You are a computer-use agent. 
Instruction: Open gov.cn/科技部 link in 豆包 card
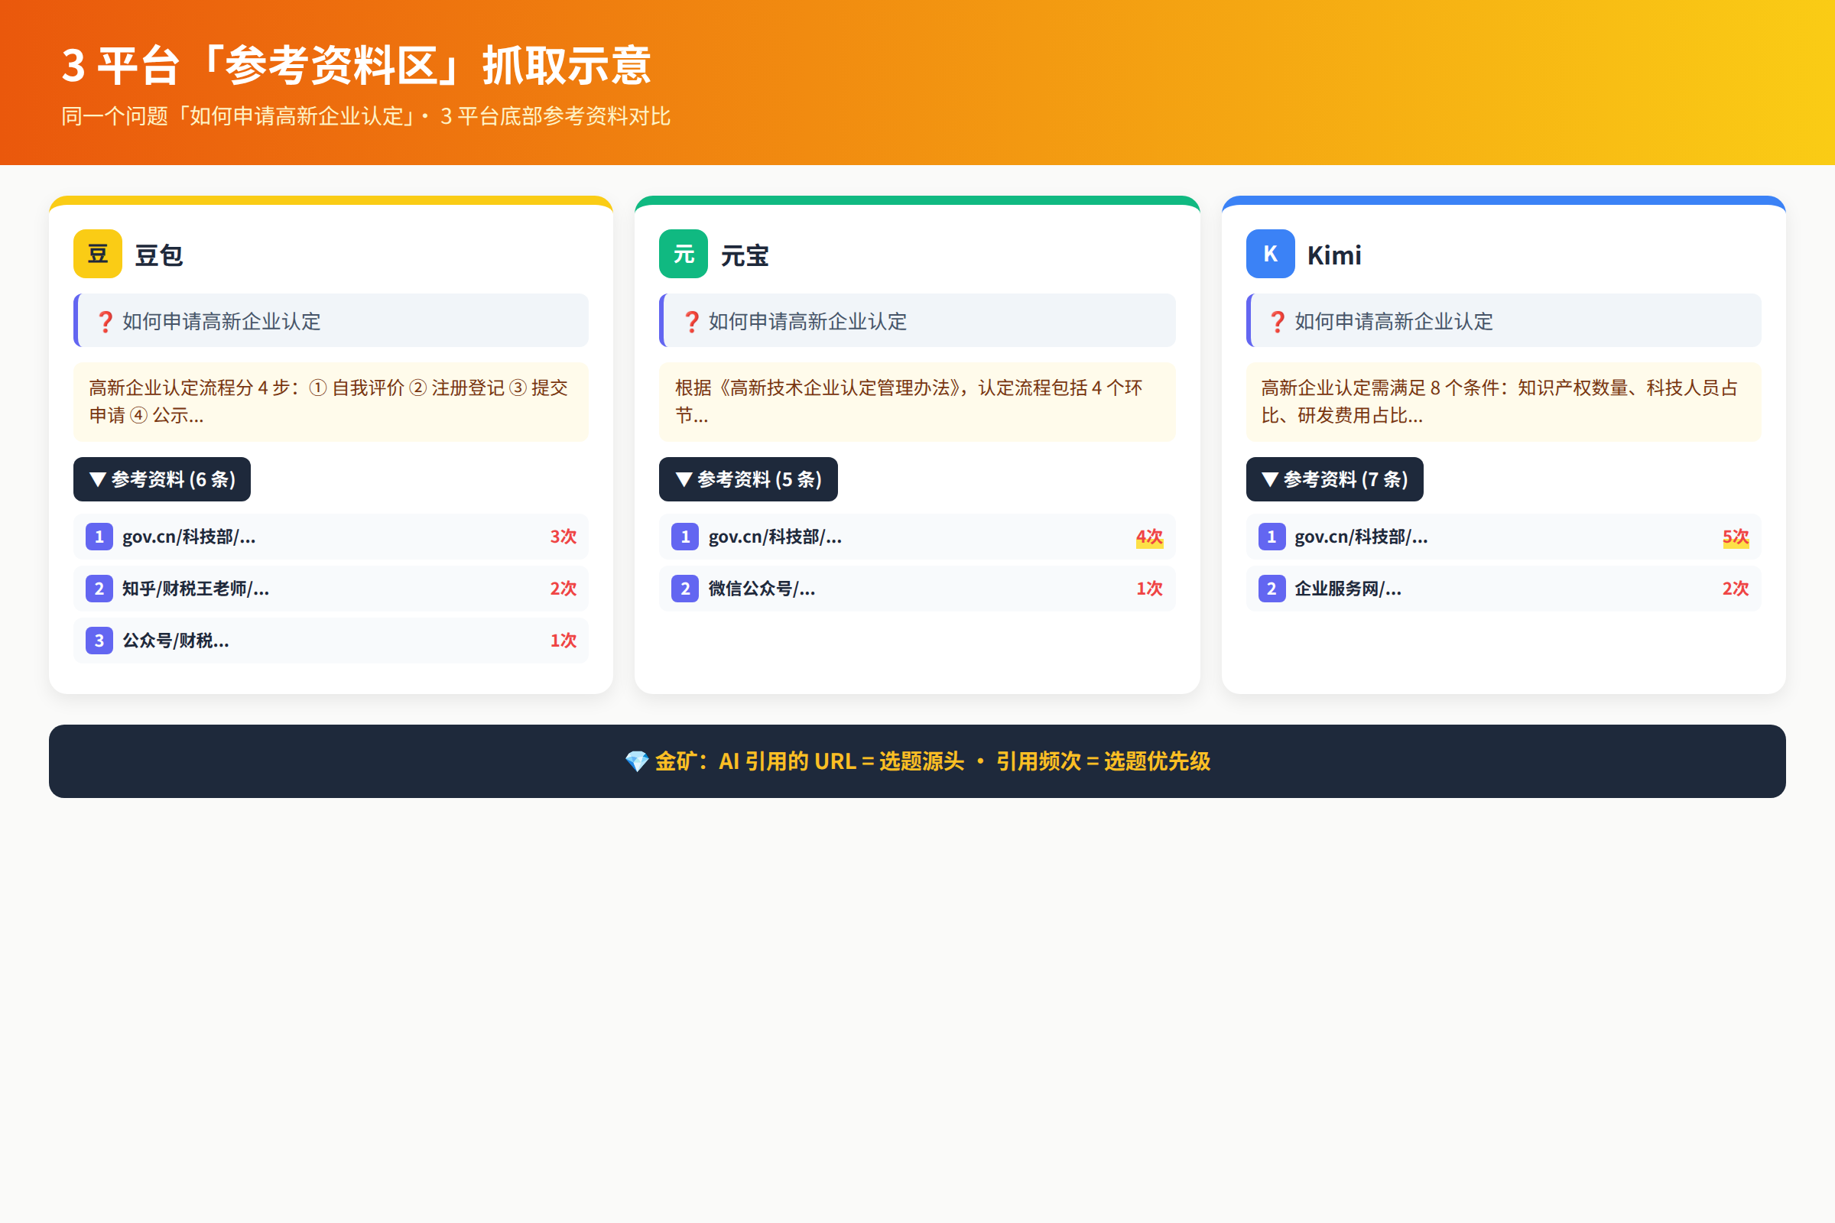coord(189,537)
